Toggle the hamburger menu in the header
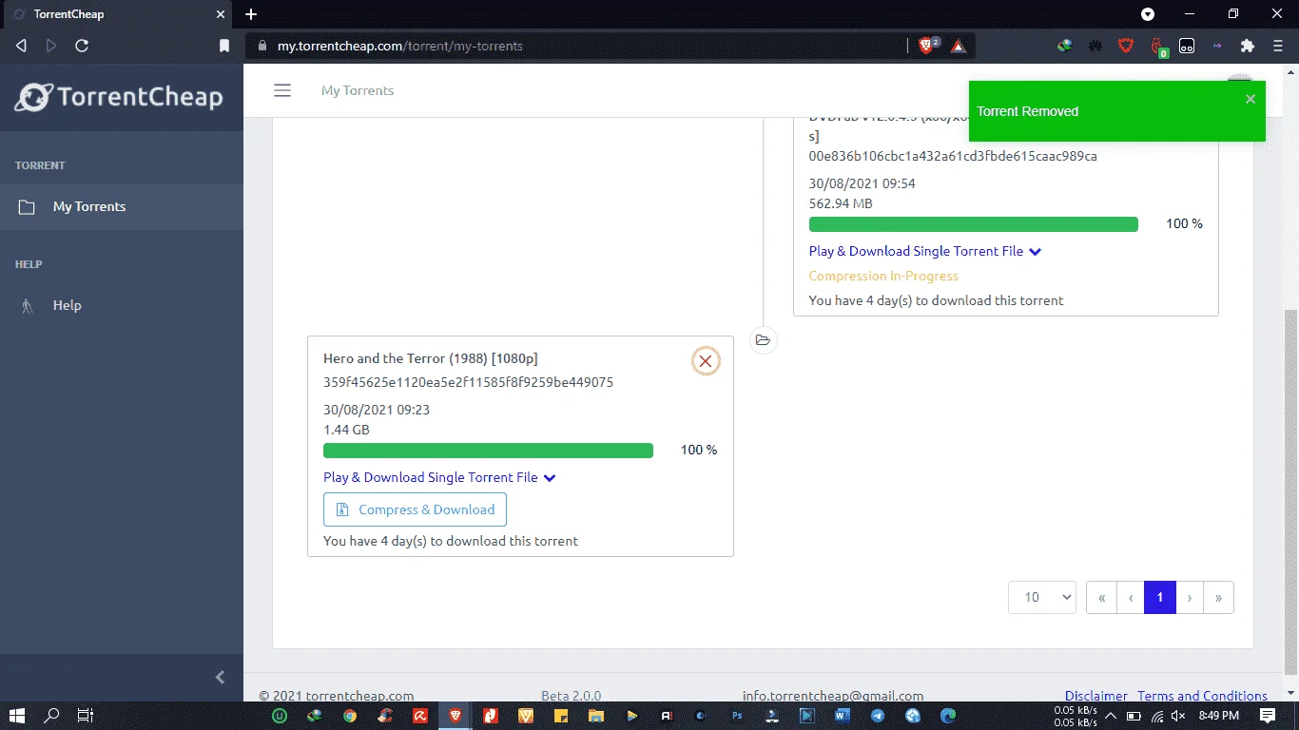The width and height of the screenshot is (1299, 730). (x=282, y=90)
